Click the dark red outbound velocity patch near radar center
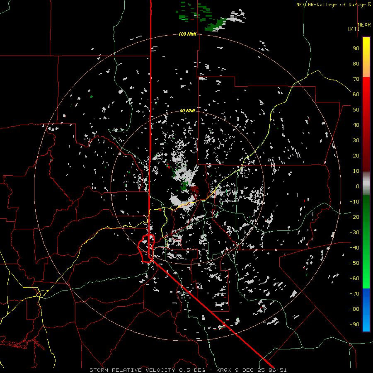Screen dimensions: 373x373 pyautogui.click(x=195, y=191)
